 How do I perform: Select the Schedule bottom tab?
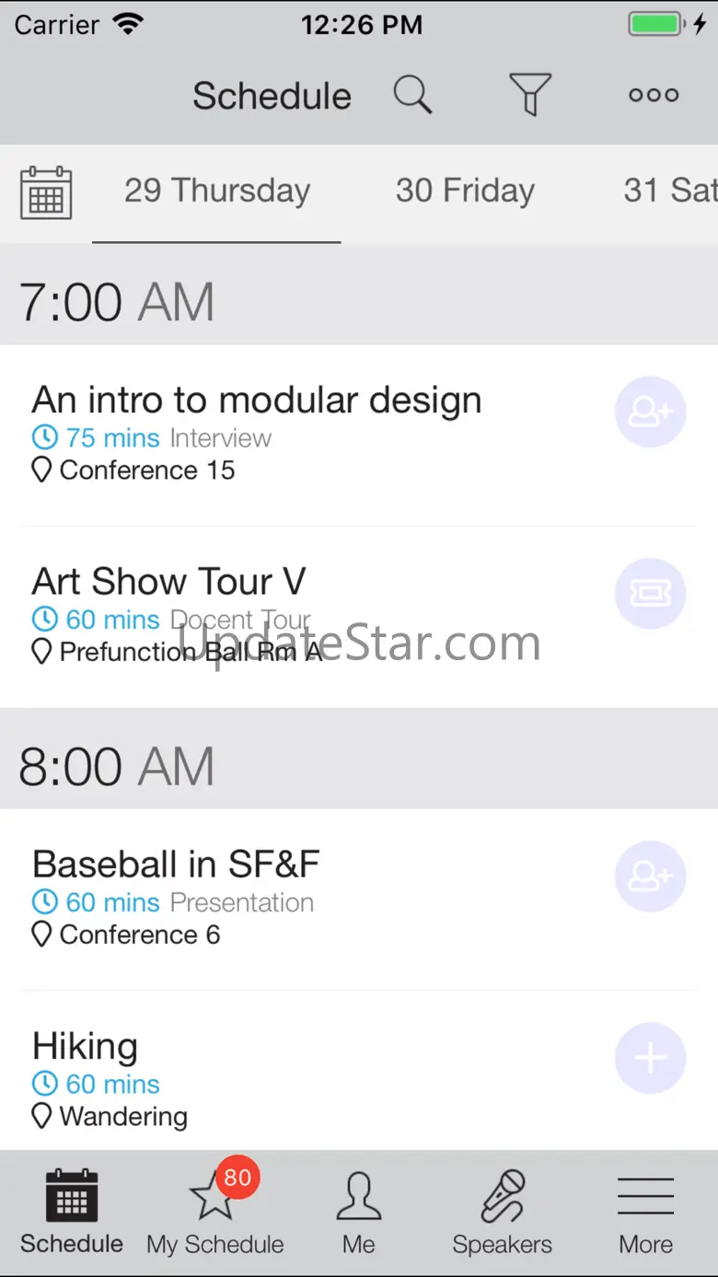point(72,1211)
